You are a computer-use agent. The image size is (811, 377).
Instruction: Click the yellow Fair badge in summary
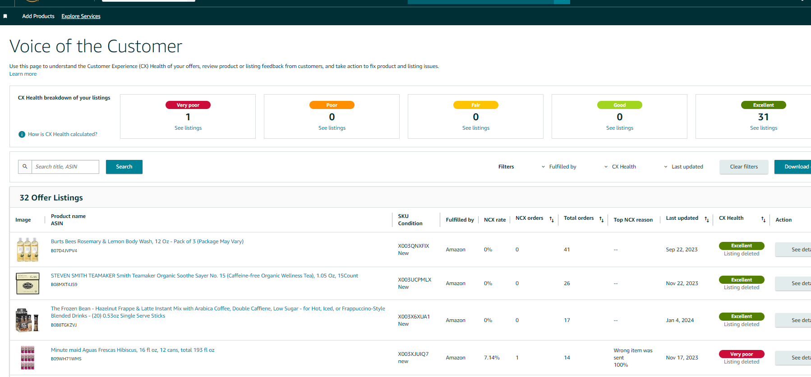476,105
